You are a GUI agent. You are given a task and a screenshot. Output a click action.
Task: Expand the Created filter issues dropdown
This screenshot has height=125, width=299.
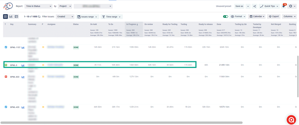(x=65, y=16)
